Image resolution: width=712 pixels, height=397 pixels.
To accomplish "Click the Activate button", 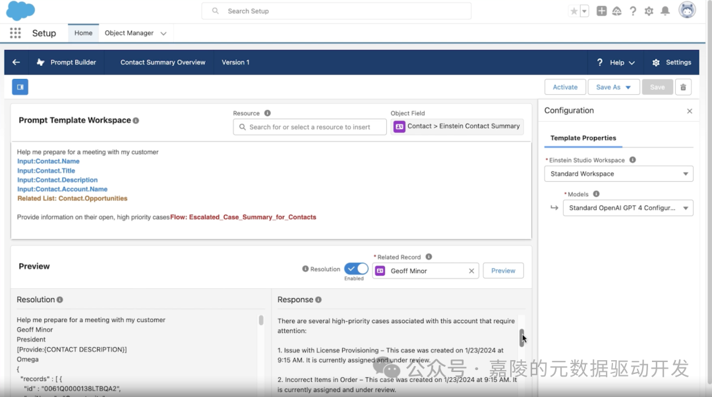I will [565, 87].
